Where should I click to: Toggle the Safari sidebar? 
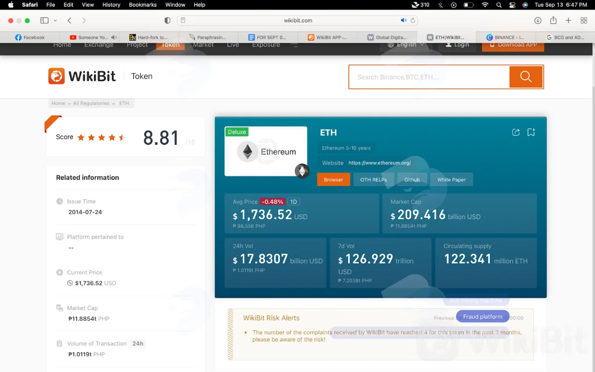[44, 20]
